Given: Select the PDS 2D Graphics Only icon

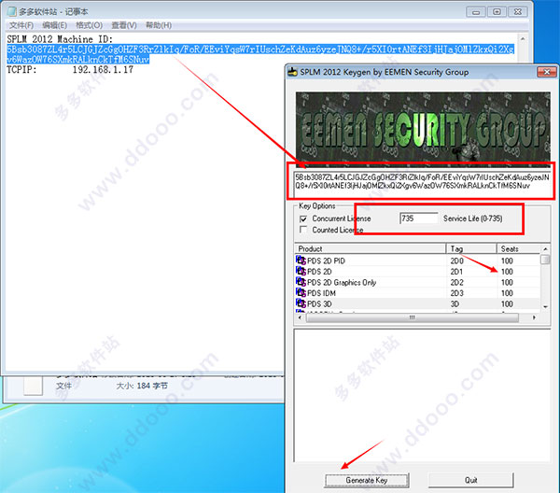Looking at the screenshot, I should [301, 282].
